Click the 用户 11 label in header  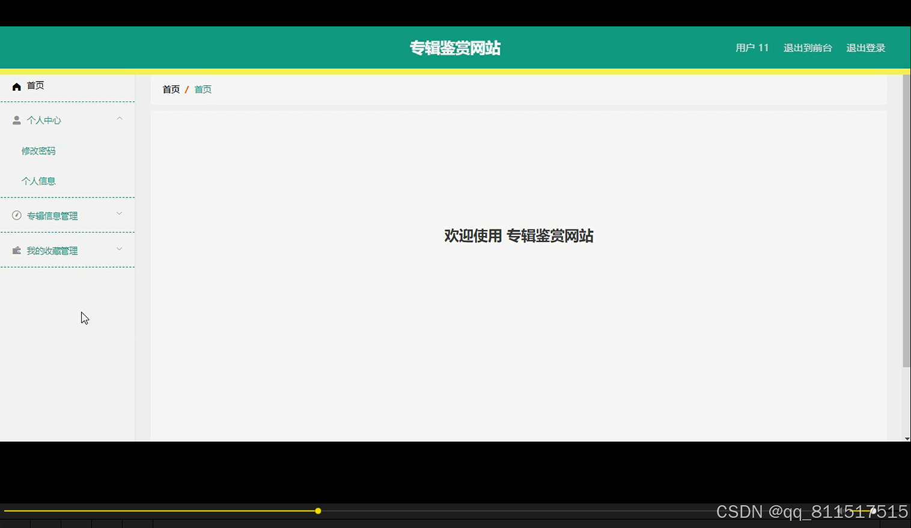(x=752, y=48)
